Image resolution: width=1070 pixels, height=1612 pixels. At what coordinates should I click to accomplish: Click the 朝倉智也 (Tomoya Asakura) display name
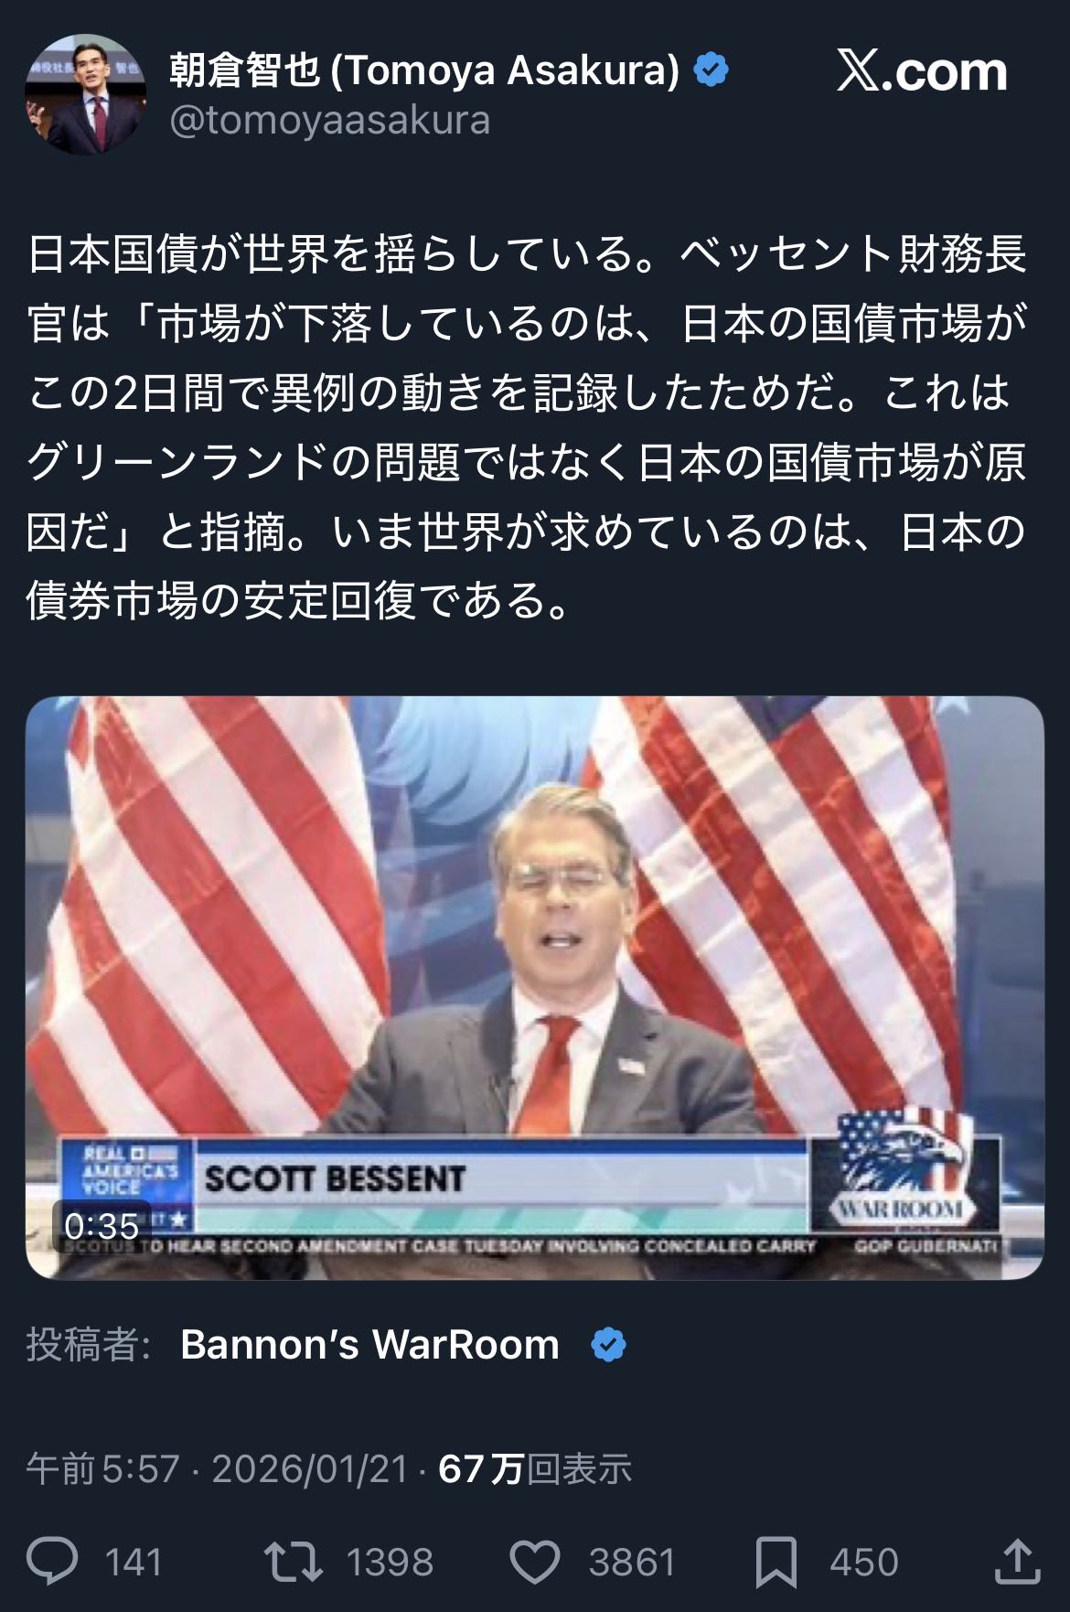pyautogui.click(x=425, y=70)
